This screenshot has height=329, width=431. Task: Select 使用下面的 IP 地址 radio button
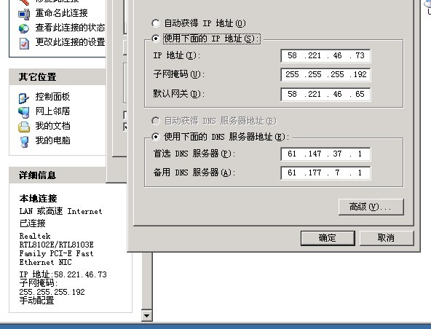tap(156, 39)
